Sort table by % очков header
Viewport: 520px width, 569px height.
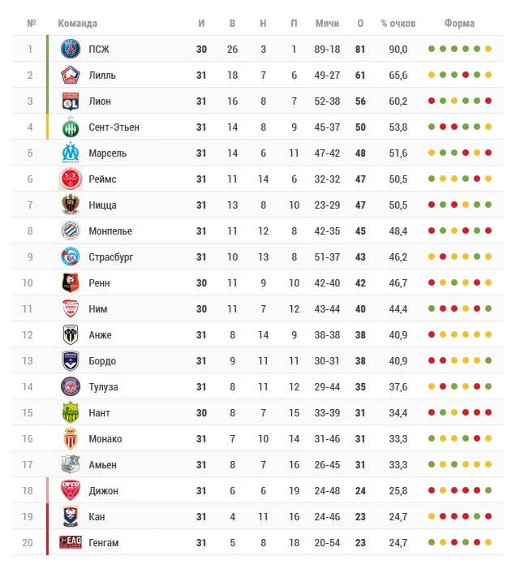point(398,24)
